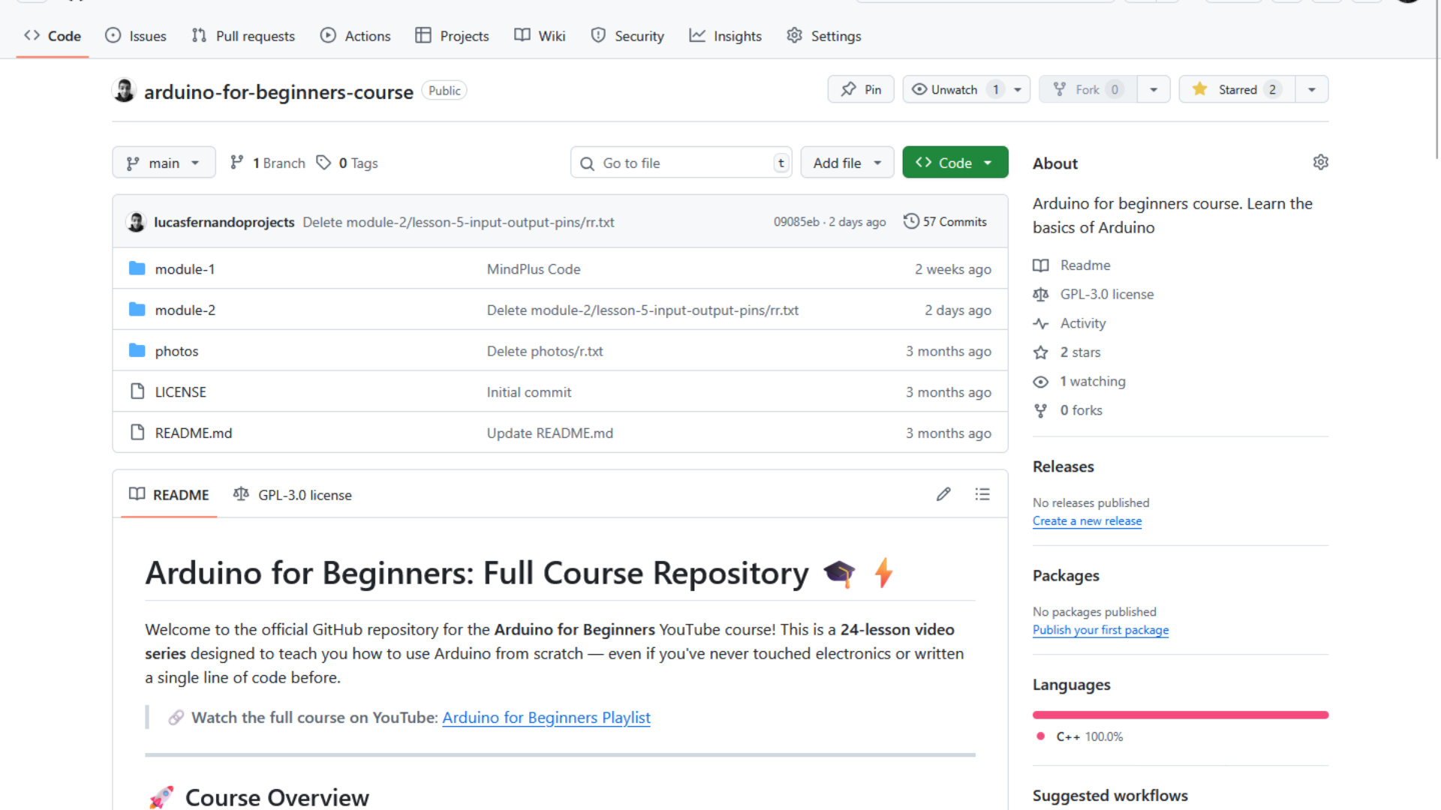1441x810 pixels.
Task: Open the module-2 folder
Action: pyautogui.click(x=185, y=310)
